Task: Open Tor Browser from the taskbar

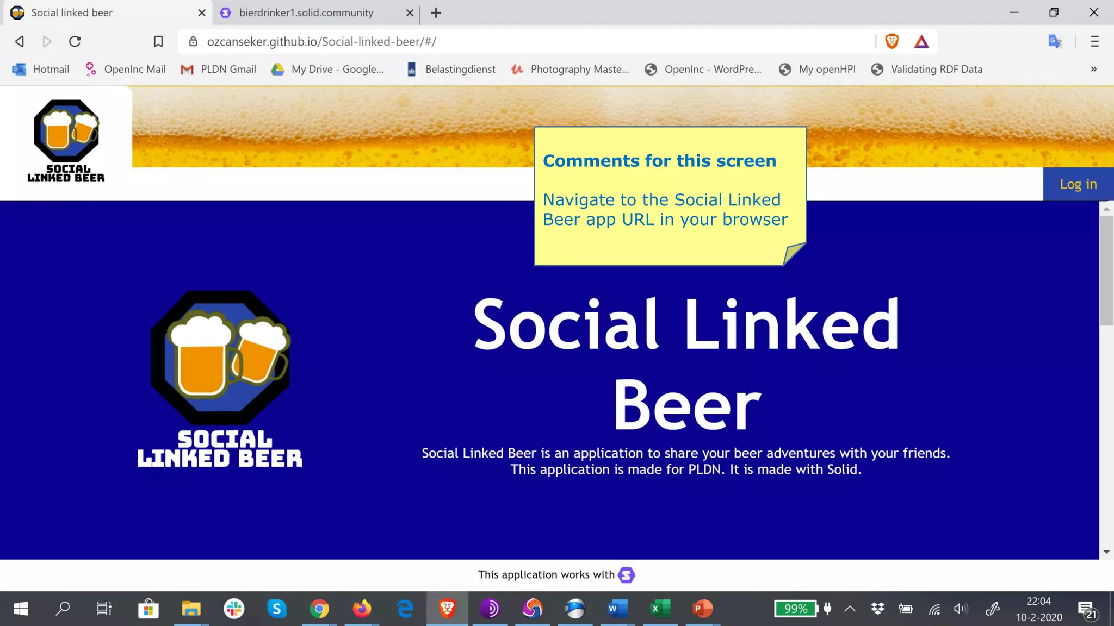Action: pyautogui.click(x=490, y=609)
